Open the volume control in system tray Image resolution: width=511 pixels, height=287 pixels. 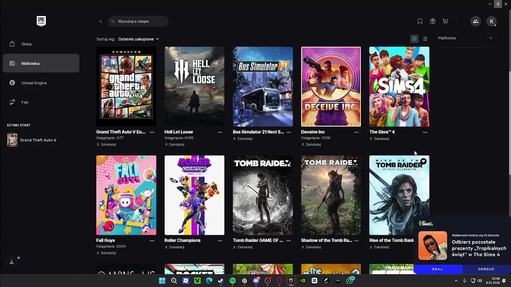coord(479,281)
